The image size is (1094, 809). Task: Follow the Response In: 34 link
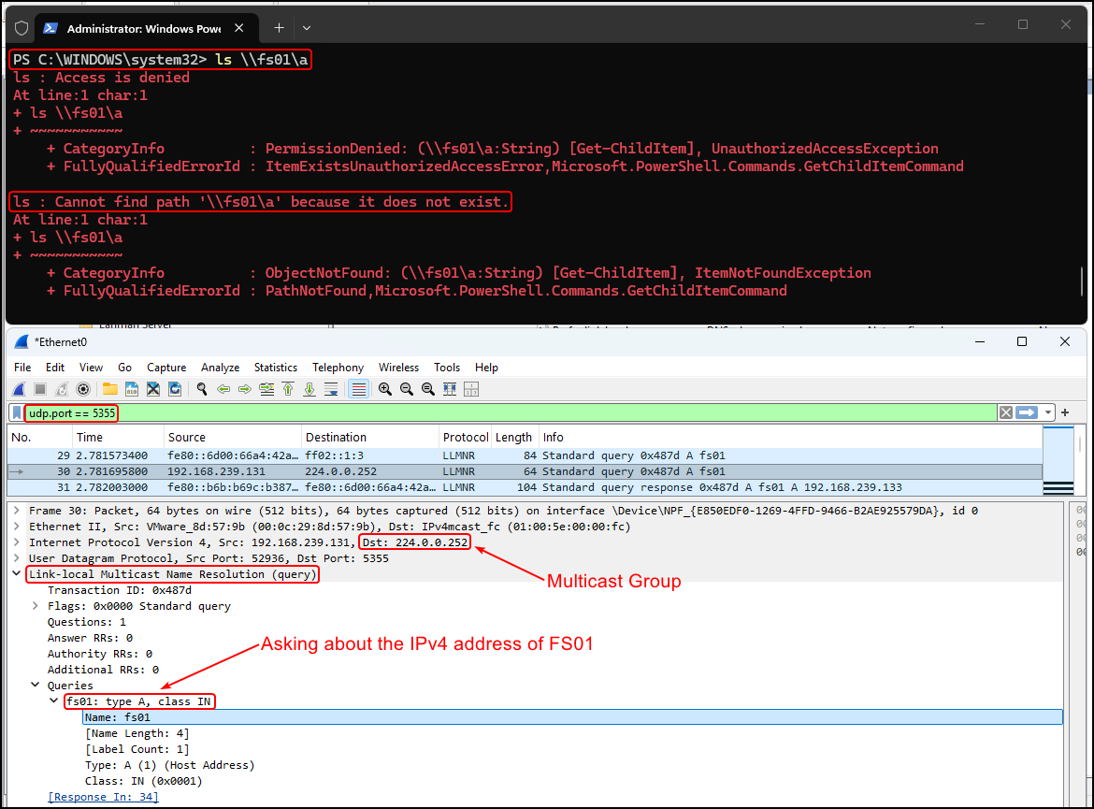(103, 797)
